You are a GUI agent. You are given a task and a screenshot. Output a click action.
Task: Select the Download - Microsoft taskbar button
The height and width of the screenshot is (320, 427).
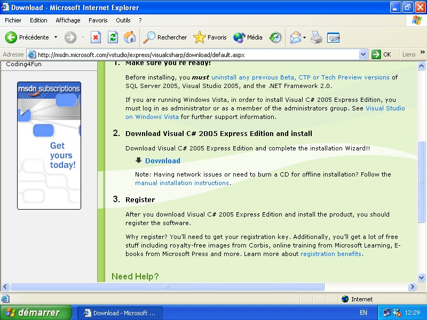[x=120, y=313]
